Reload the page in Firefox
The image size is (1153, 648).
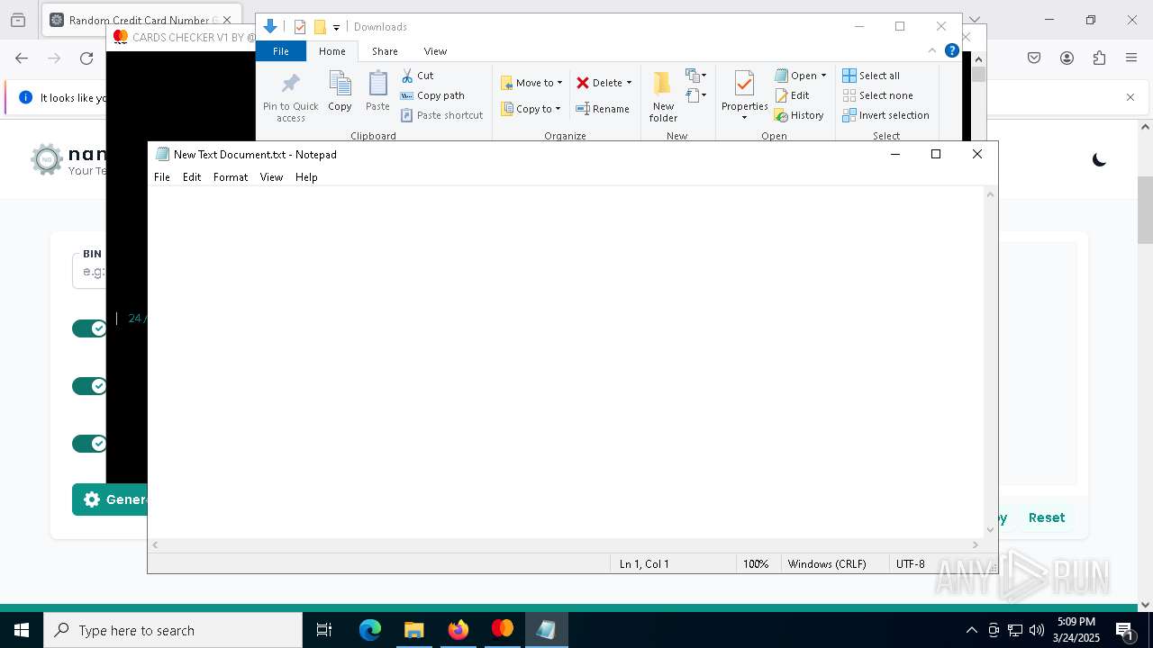(x=86, y=58)
